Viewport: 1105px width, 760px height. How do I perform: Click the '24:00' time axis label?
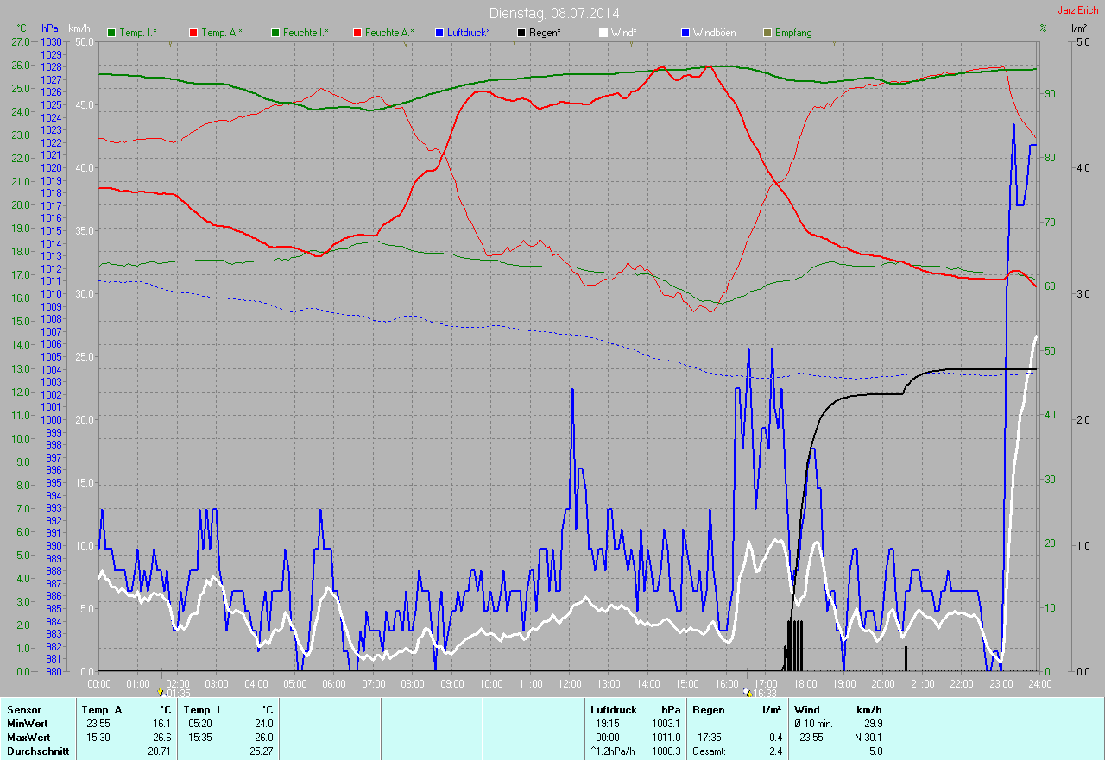tap(1039, 683)
